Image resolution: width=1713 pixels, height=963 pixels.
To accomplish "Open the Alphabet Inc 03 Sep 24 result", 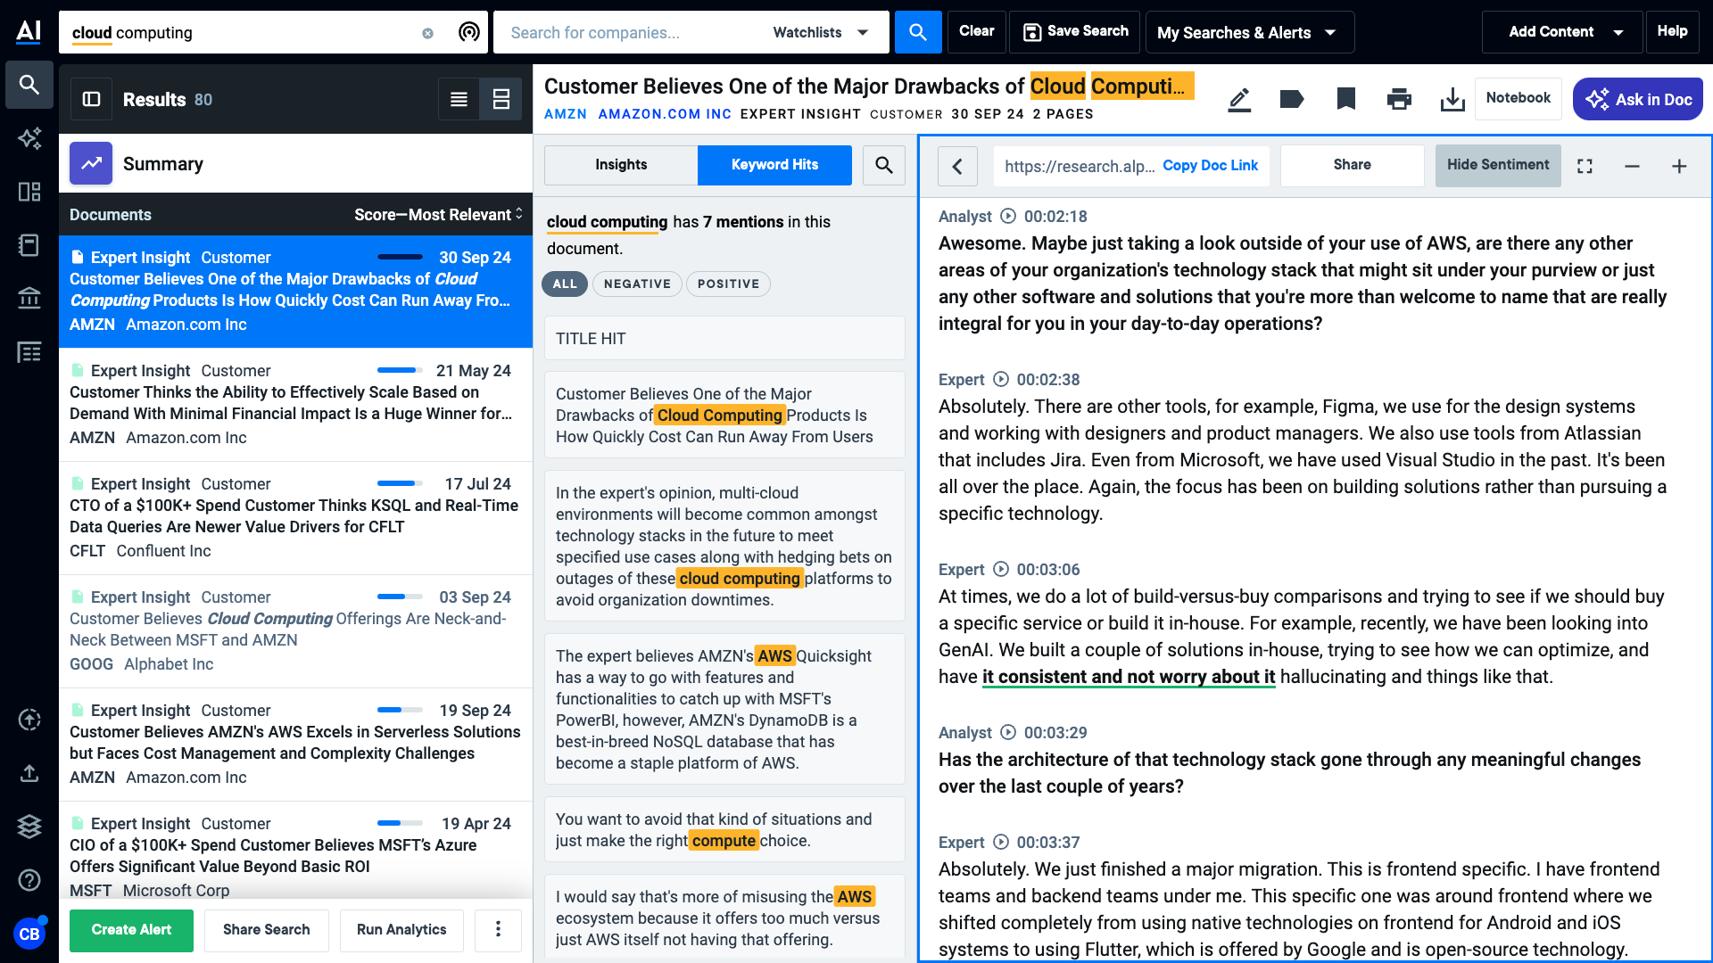I will pos(295,630).
